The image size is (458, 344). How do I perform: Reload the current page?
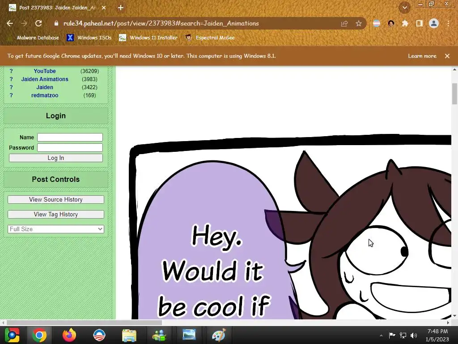(x=38, y=23)
